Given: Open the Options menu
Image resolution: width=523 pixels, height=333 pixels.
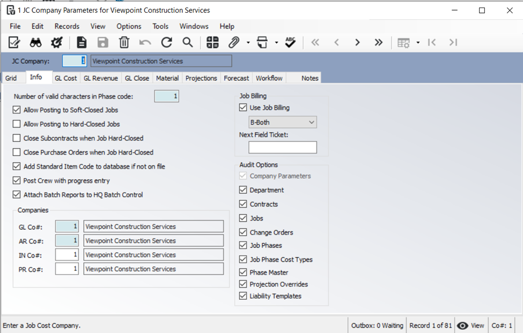Looking at the screenshot, I should pyautogui.click(x=129, y=26).
